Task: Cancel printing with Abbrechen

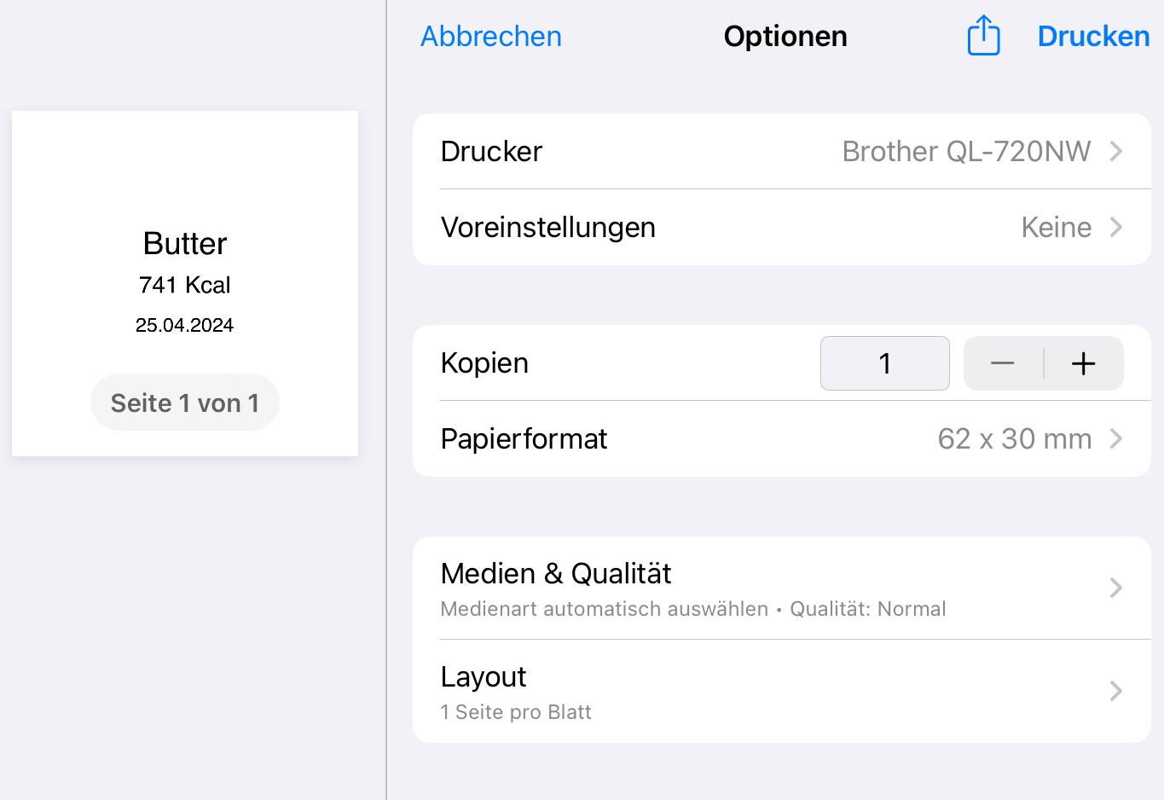Action: click(491, 36)
